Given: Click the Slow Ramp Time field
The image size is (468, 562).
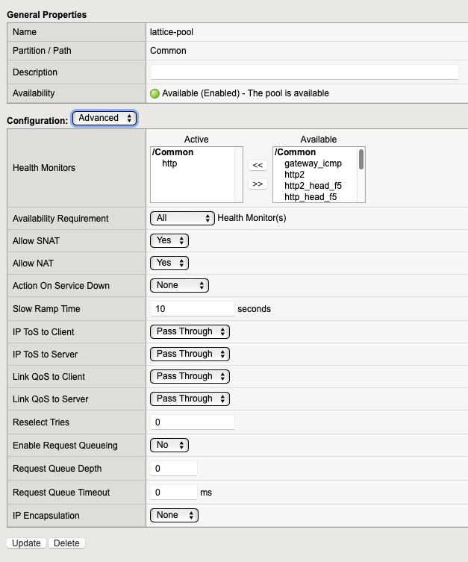Looking at the screenshot, I should [193, 308].
